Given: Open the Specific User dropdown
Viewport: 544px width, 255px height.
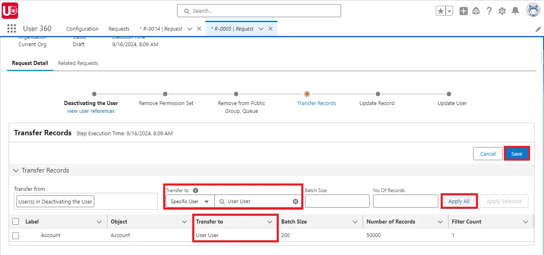Looking at the screenshot, I should [189, 201].
